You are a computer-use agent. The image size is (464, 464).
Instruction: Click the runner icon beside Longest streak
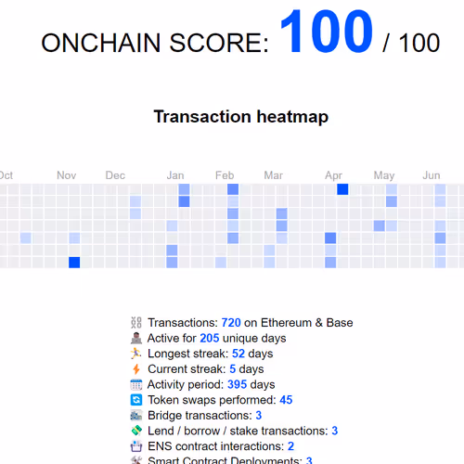pyautogui.click(x=135, y=354)
